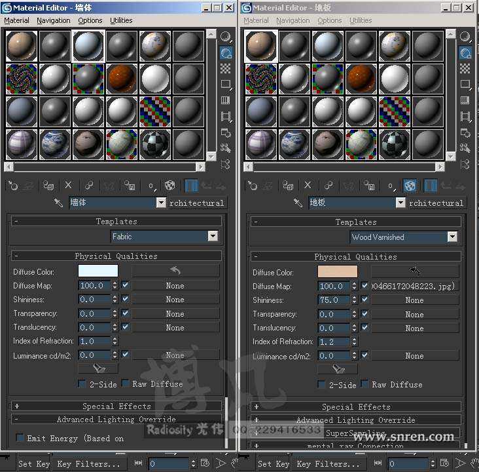The image size is (479, 472).
Task: Click Make Unique icon in left editor toolbar
Action: 88,186
